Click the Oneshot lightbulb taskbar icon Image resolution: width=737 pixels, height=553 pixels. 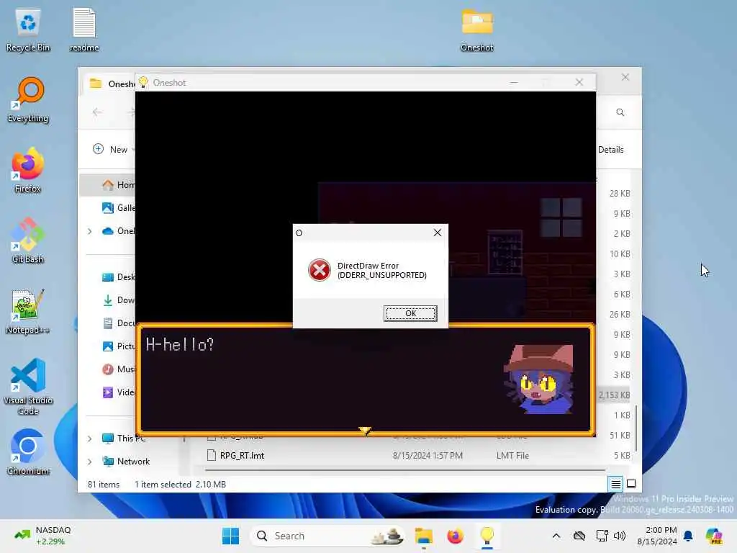pos(487,536)
